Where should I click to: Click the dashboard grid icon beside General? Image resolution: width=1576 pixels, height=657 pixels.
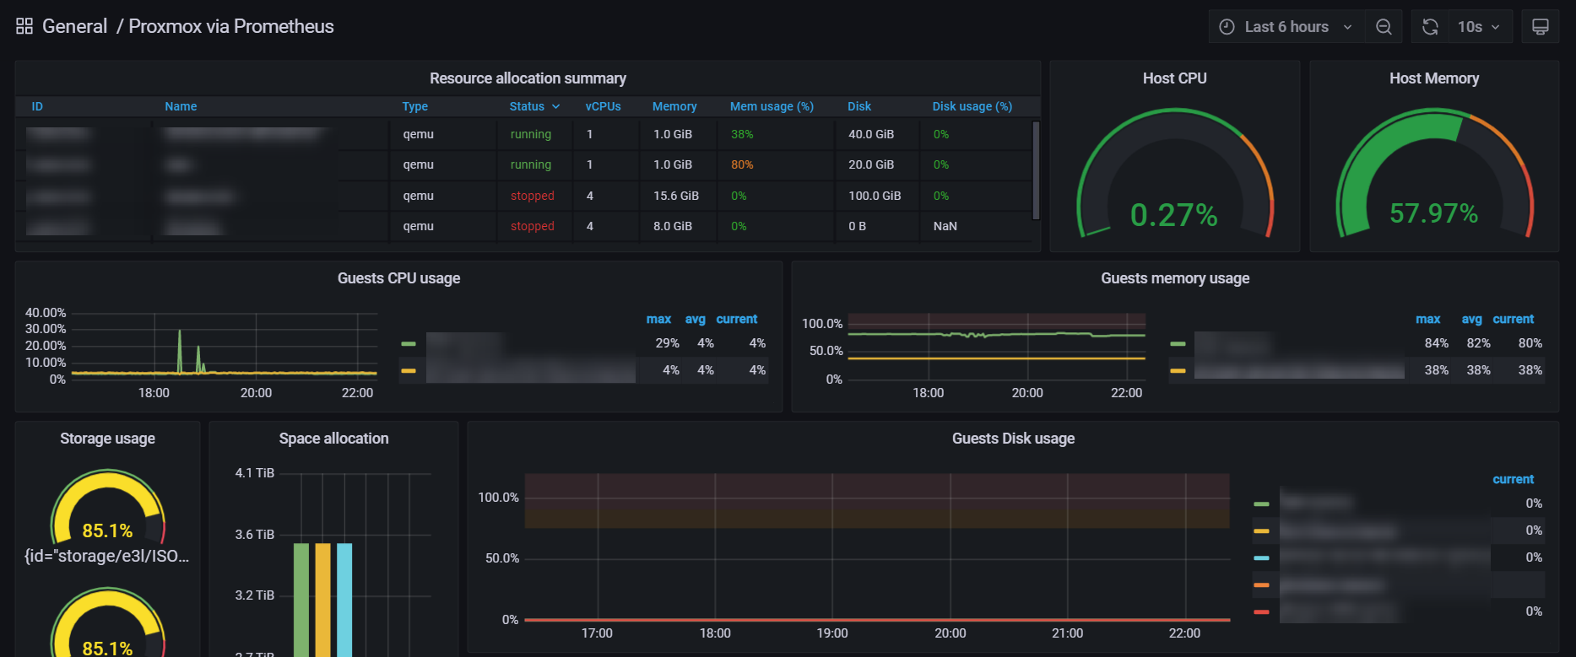click(x=24, y=27)
